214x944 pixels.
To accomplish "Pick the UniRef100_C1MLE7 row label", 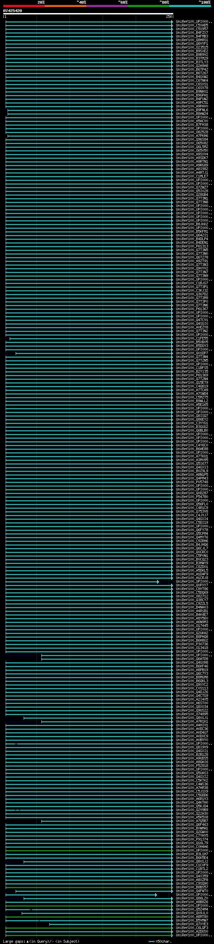I will [192, 176].
